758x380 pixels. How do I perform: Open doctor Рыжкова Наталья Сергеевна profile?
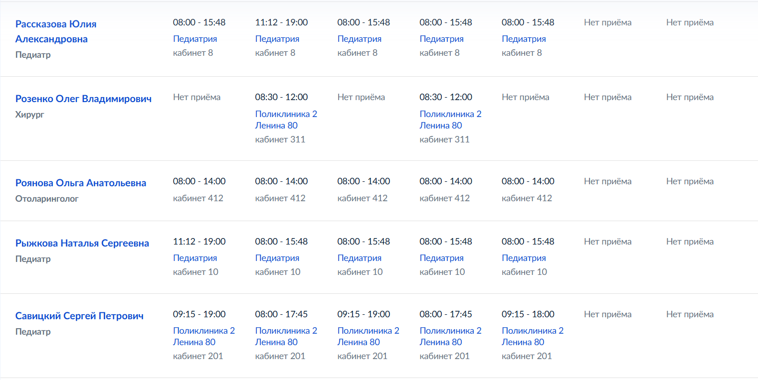[82, 243]
